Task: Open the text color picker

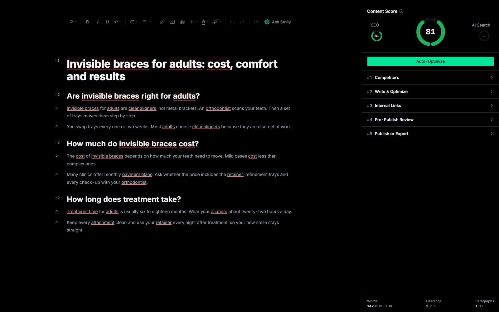Action: point(205,22)
